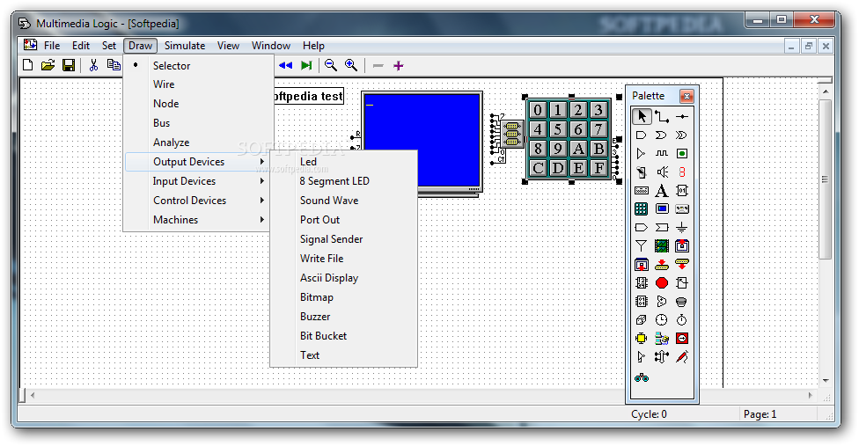Pick the XOR gate in Palette
The height and width of the screenshot is (446, 859).
pos(682,135)
